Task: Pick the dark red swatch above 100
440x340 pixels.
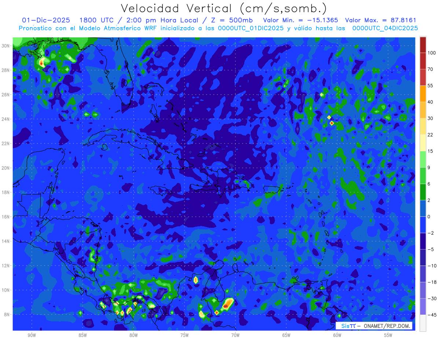Action: click(423, 45)
